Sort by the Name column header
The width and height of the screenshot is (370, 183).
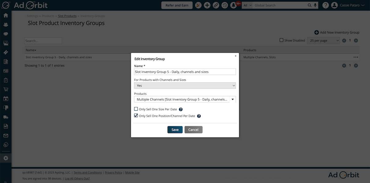31,50
